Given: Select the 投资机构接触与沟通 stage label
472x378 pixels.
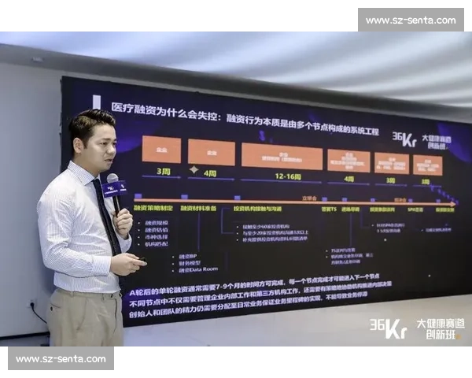Looking at the screenshot, I should [257, 209].
